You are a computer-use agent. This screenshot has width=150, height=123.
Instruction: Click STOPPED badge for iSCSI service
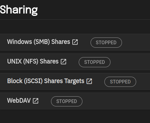pyautogui.click(x=120, y=82)
